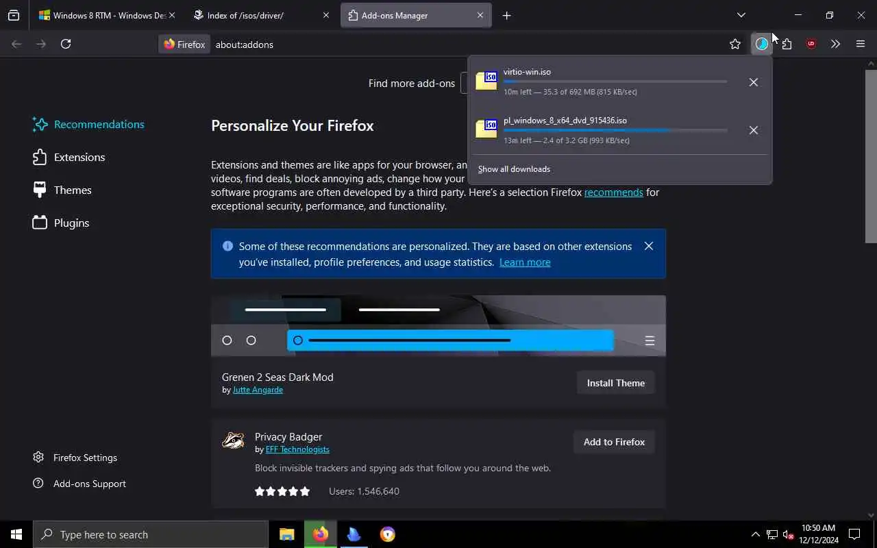Screen dimensions: 877x548
Task: Expand the list all tabs chevron
Action: pos(741,15)
